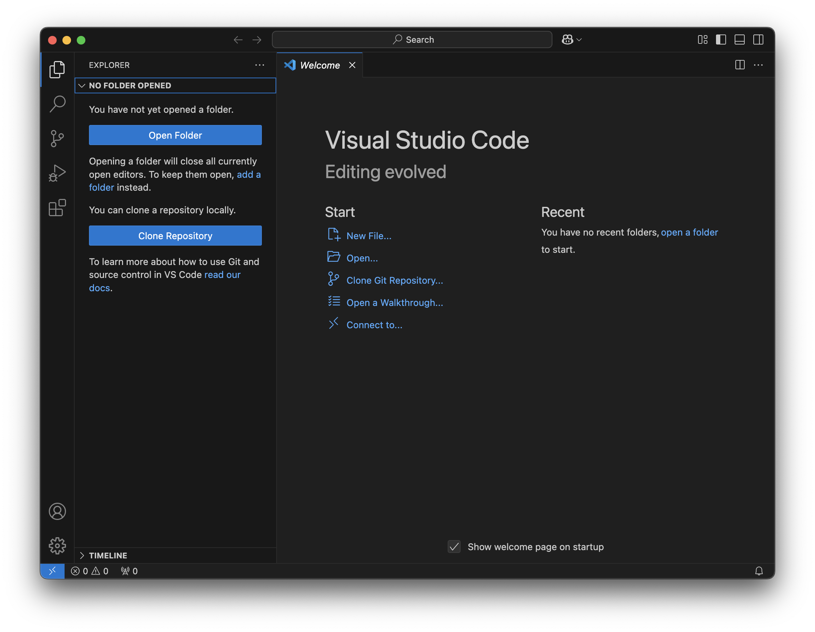Image resolution: width=815 pixels, height=632 pixels.
Task: Open the Manage gear icon
Action: 57,546
